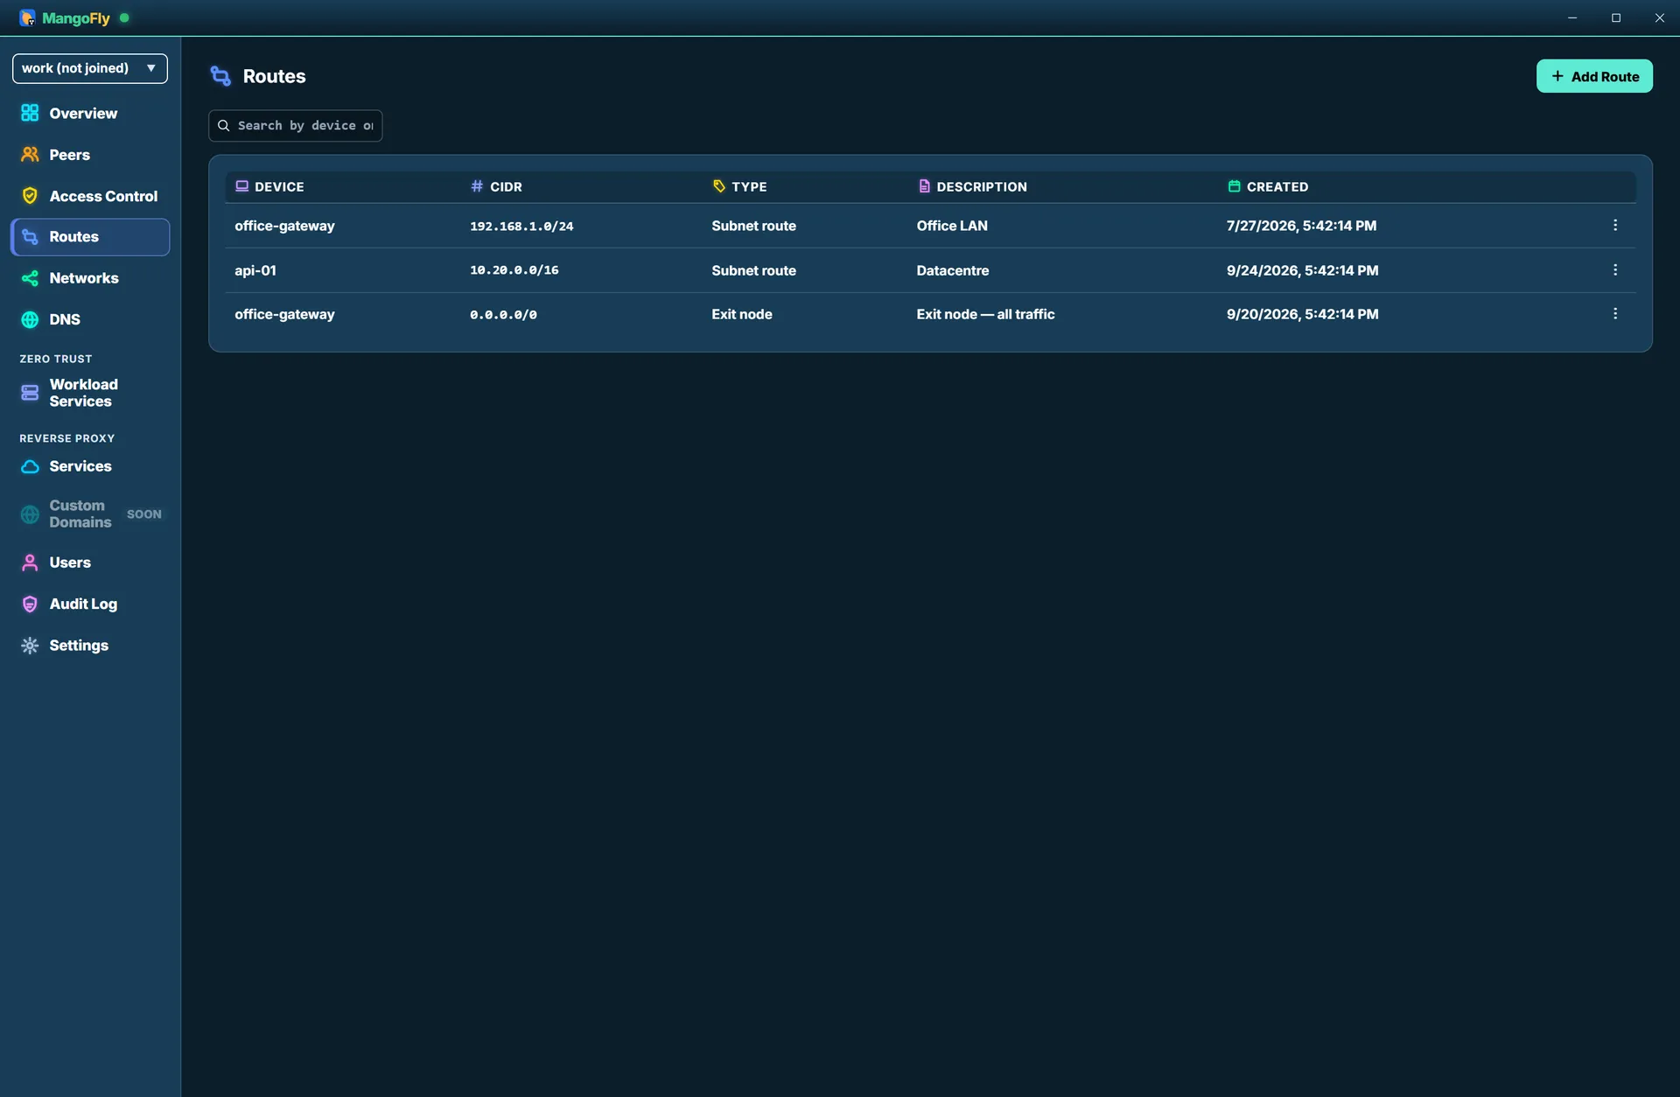This screenshot has width=1680, height=1097.
Task: Open the work (not joined) network dropdown
Action: [89, 68]
